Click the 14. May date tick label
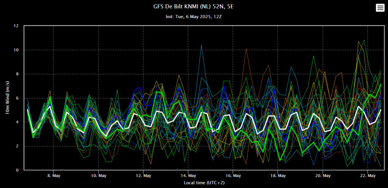Viewport: 388px width, 188px height. pos(188,176)
